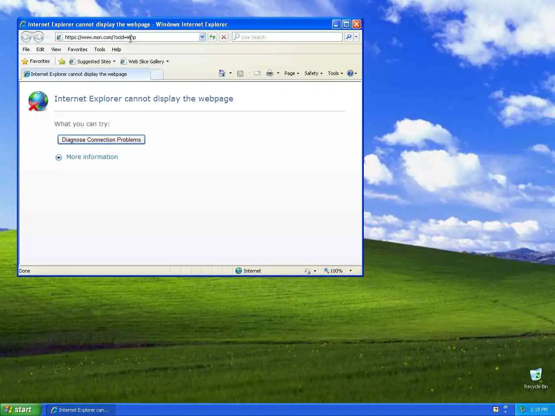Expand the Home button dropdown arrow

pyautogui.click(x=230, y=73)
